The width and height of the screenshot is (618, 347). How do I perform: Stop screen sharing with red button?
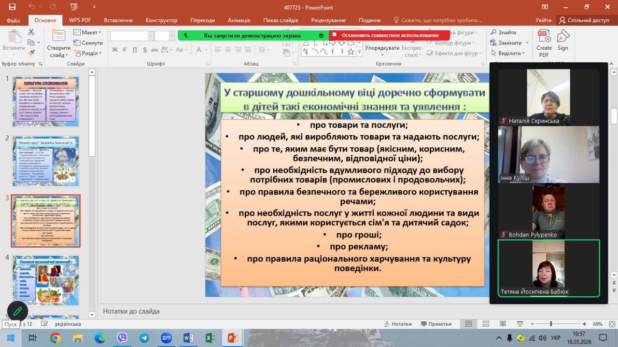tap(389, 35)
